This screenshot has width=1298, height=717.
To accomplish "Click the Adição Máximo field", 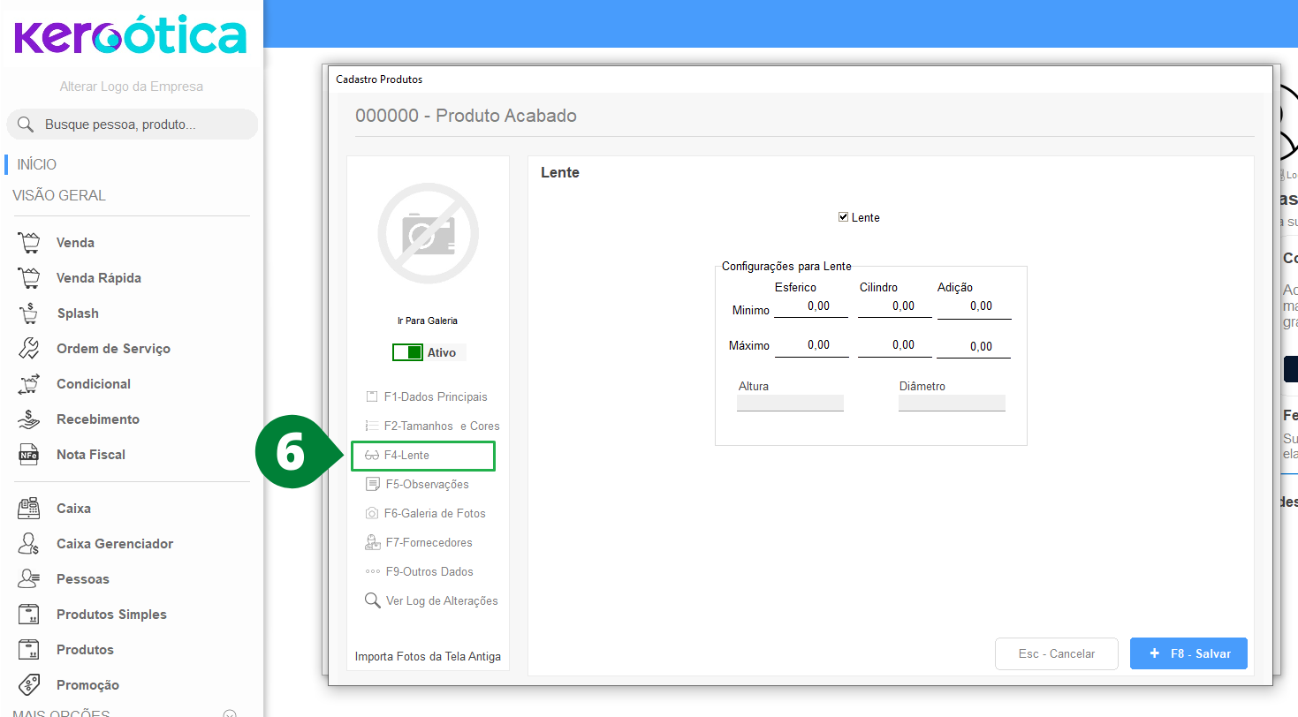I will click(x=974, y=347).
